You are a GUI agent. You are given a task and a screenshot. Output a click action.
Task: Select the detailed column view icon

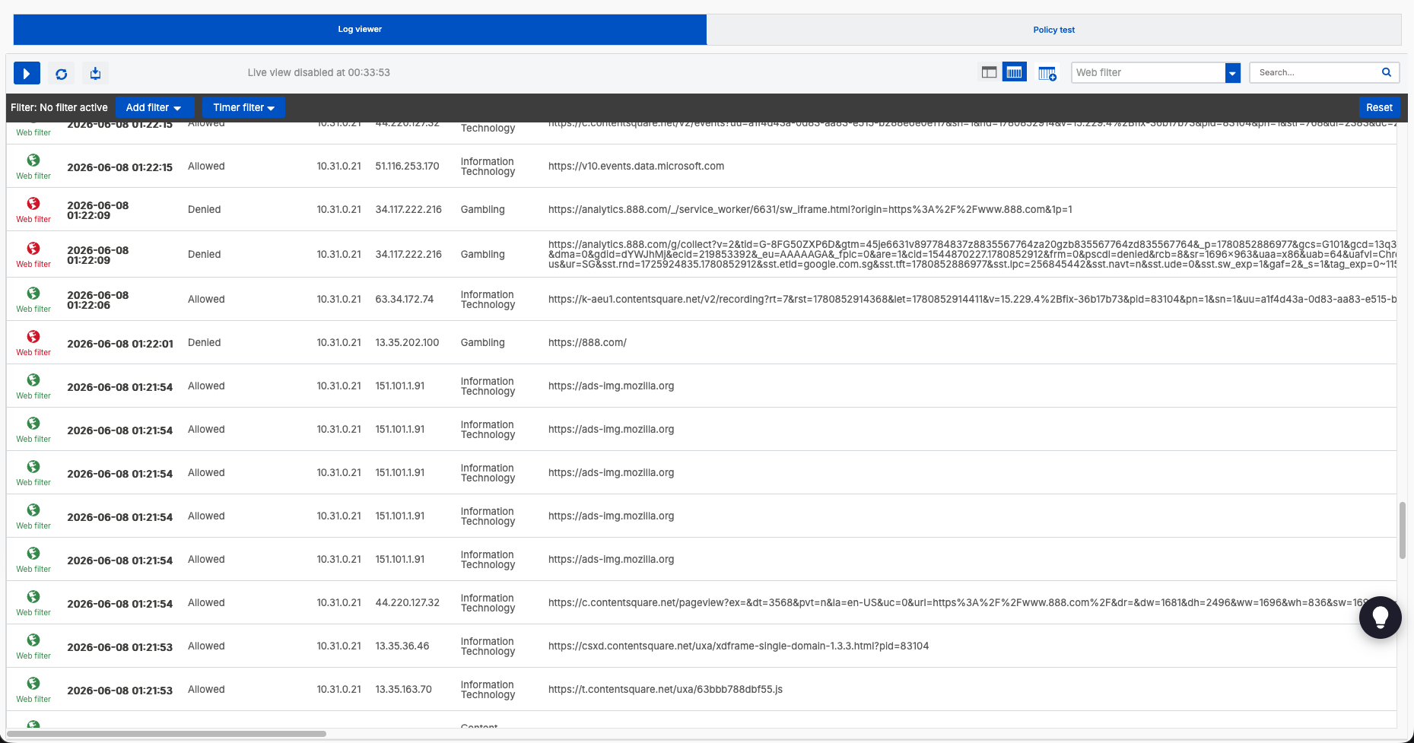[1015, 72]
